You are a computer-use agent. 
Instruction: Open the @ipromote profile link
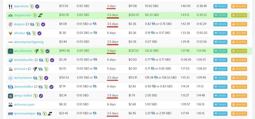21,6
